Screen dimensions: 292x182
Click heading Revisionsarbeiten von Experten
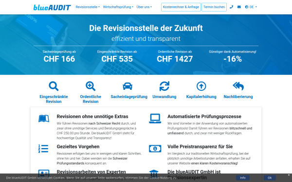tap(91, 172)
